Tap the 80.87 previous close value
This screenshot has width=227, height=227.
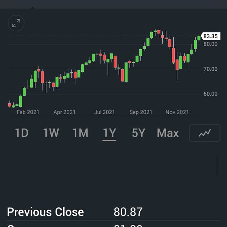[x=128, y=212]
